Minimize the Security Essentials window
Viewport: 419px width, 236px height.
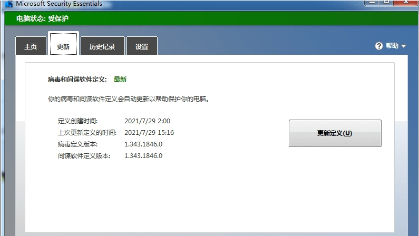point(372,3)
